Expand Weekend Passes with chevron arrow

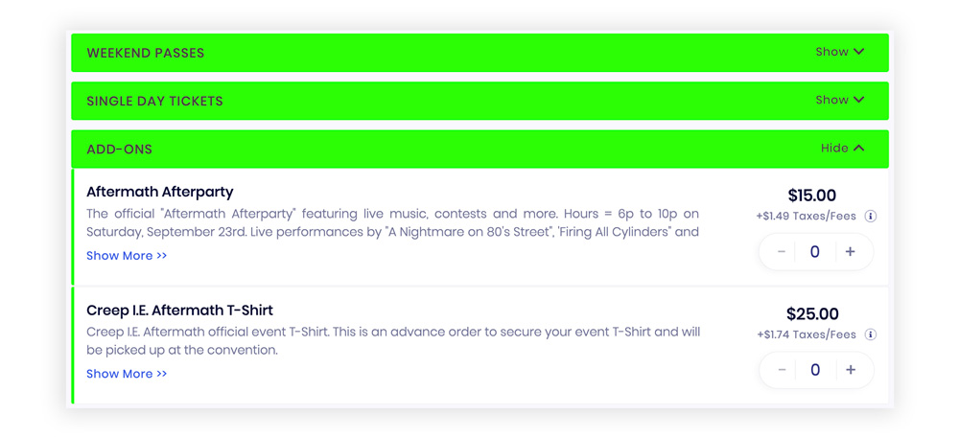(858, 52)
